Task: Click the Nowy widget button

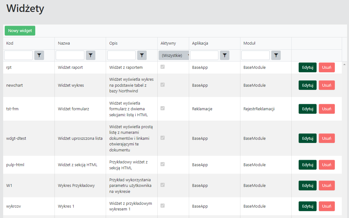Action: pos(20,30)
